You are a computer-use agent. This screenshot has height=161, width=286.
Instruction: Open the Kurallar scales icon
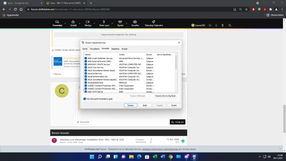(135, 22)
